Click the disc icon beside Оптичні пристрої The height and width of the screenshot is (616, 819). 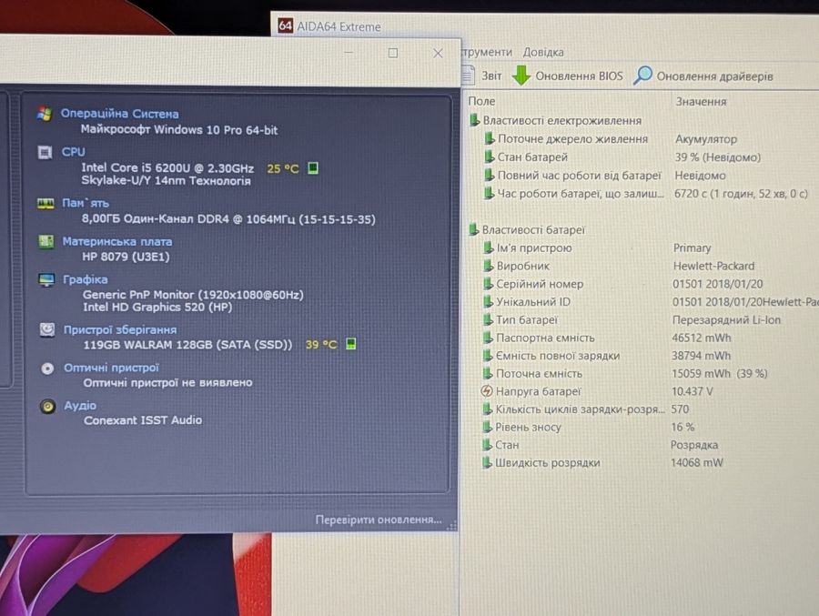[47, 369]
